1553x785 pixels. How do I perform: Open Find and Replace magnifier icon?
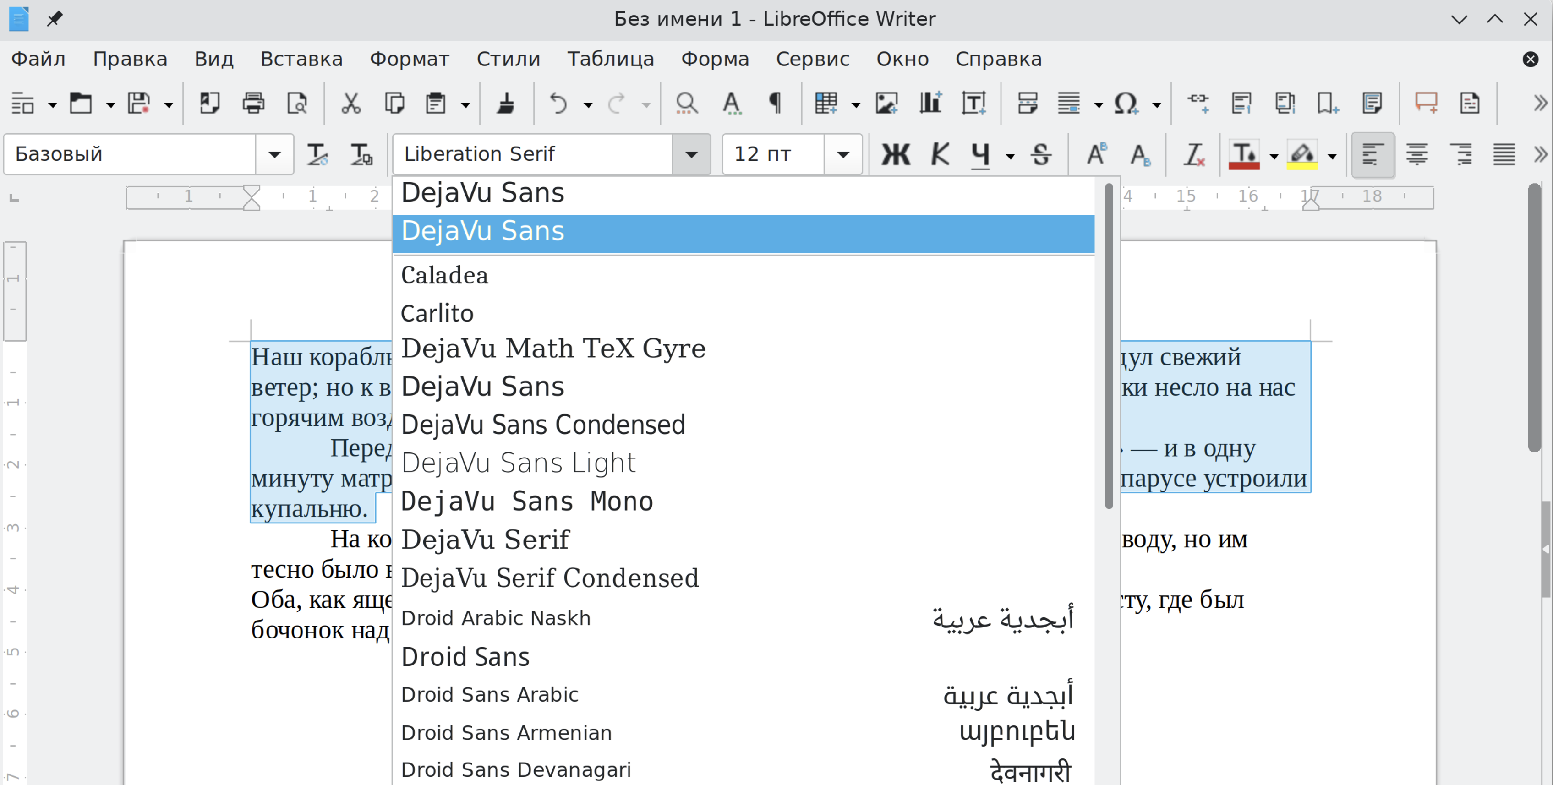point(687,104)
